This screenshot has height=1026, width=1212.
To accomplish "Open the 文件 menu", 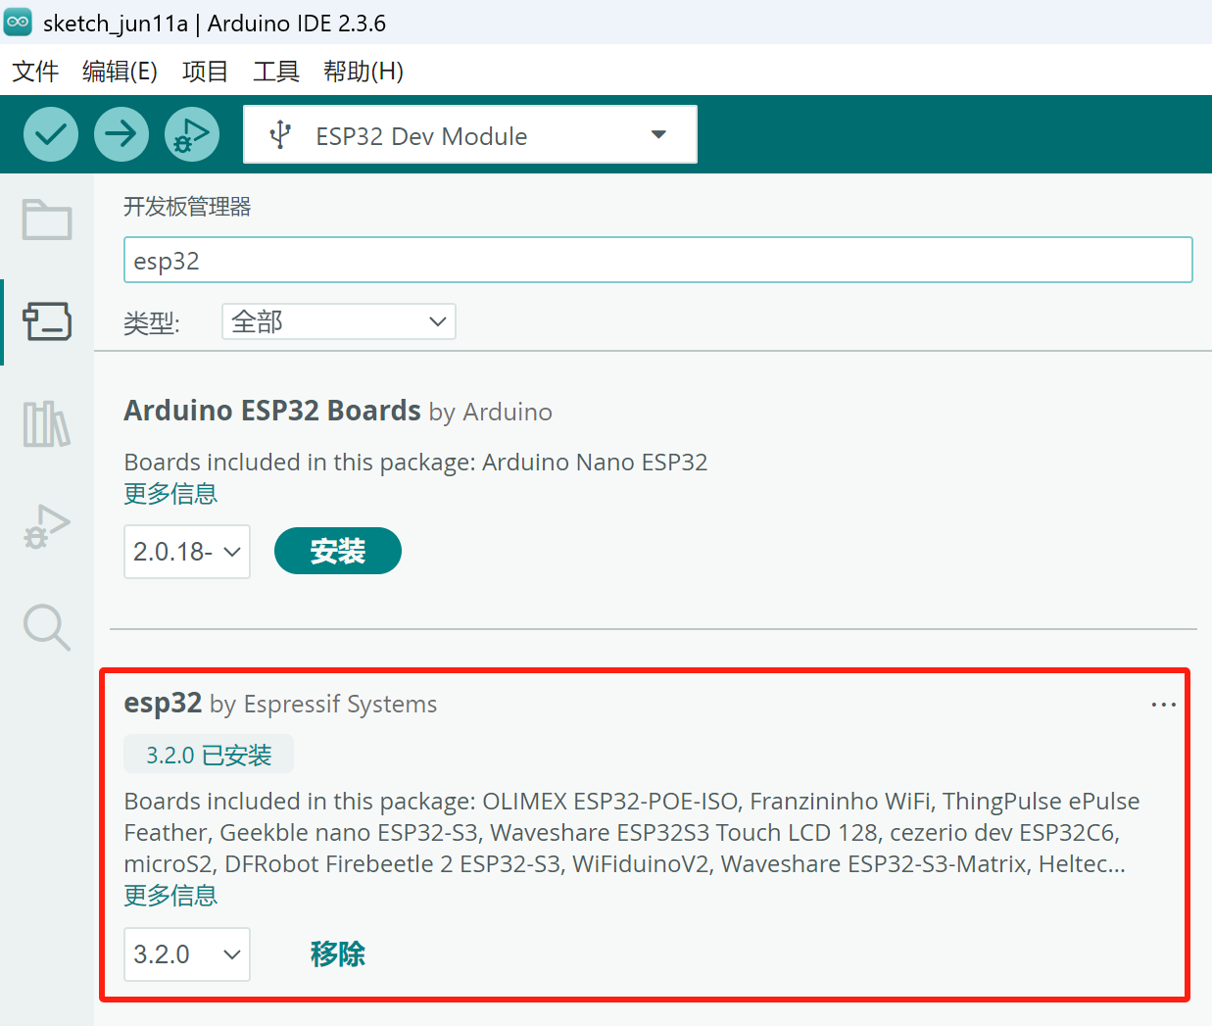I will tap(35, 72).
